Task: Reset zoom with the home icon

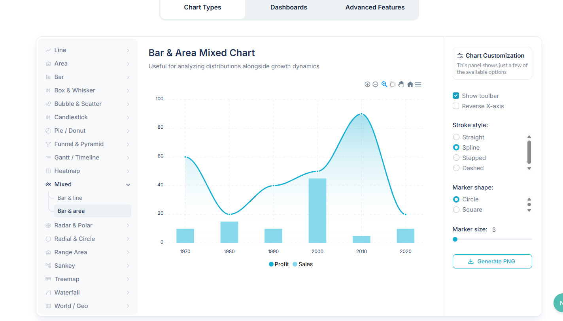Action: coord(410,84)
